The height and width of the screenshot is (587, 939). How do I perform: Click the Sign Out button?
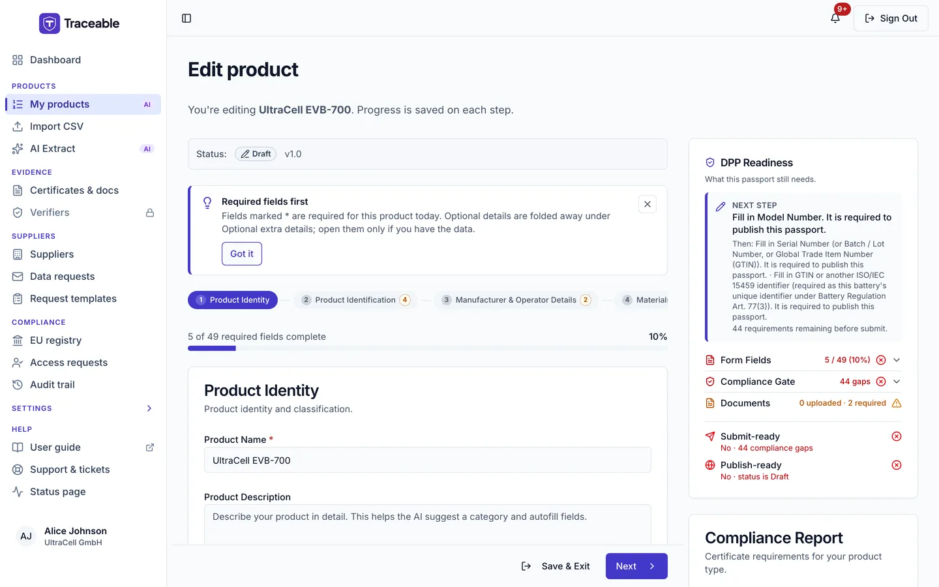pyautogui.click(x=891, y=18)
